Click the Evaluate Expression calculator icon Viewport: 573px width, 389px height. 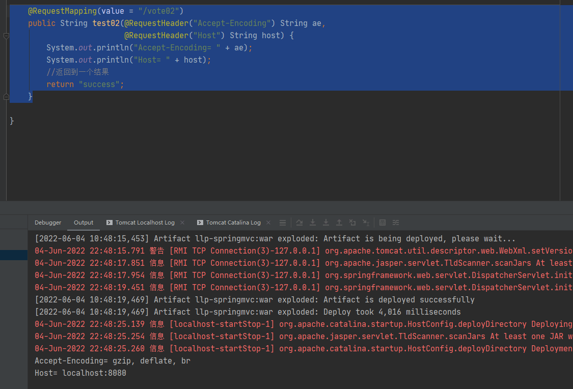pyautogui.click(x=382, y=223)
